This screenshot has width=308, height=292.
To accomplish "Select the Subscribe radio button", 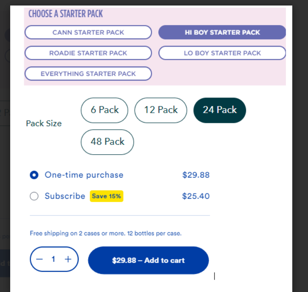I will [x=34, y=196].
